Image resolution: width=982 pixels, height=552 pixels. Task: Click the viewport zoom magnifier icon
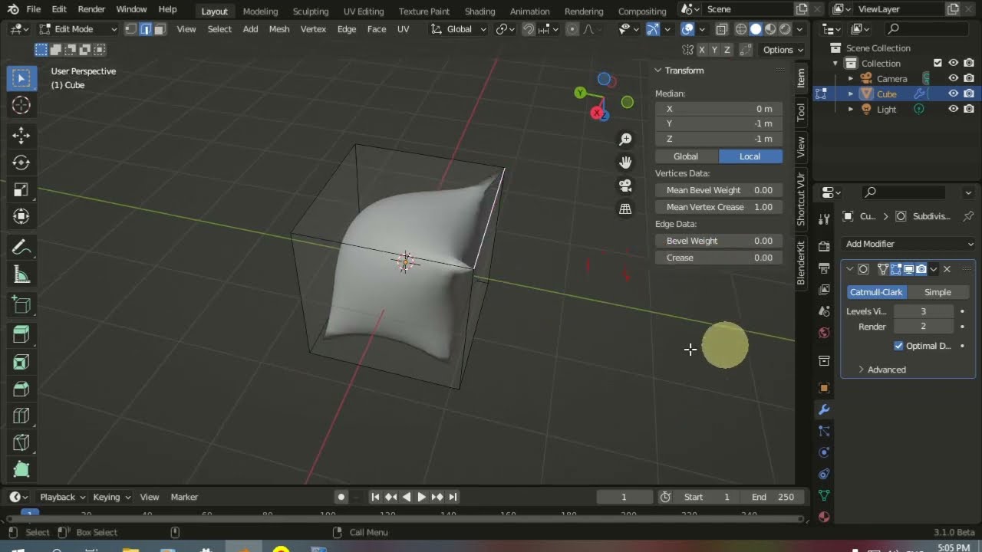coord(626,139)
